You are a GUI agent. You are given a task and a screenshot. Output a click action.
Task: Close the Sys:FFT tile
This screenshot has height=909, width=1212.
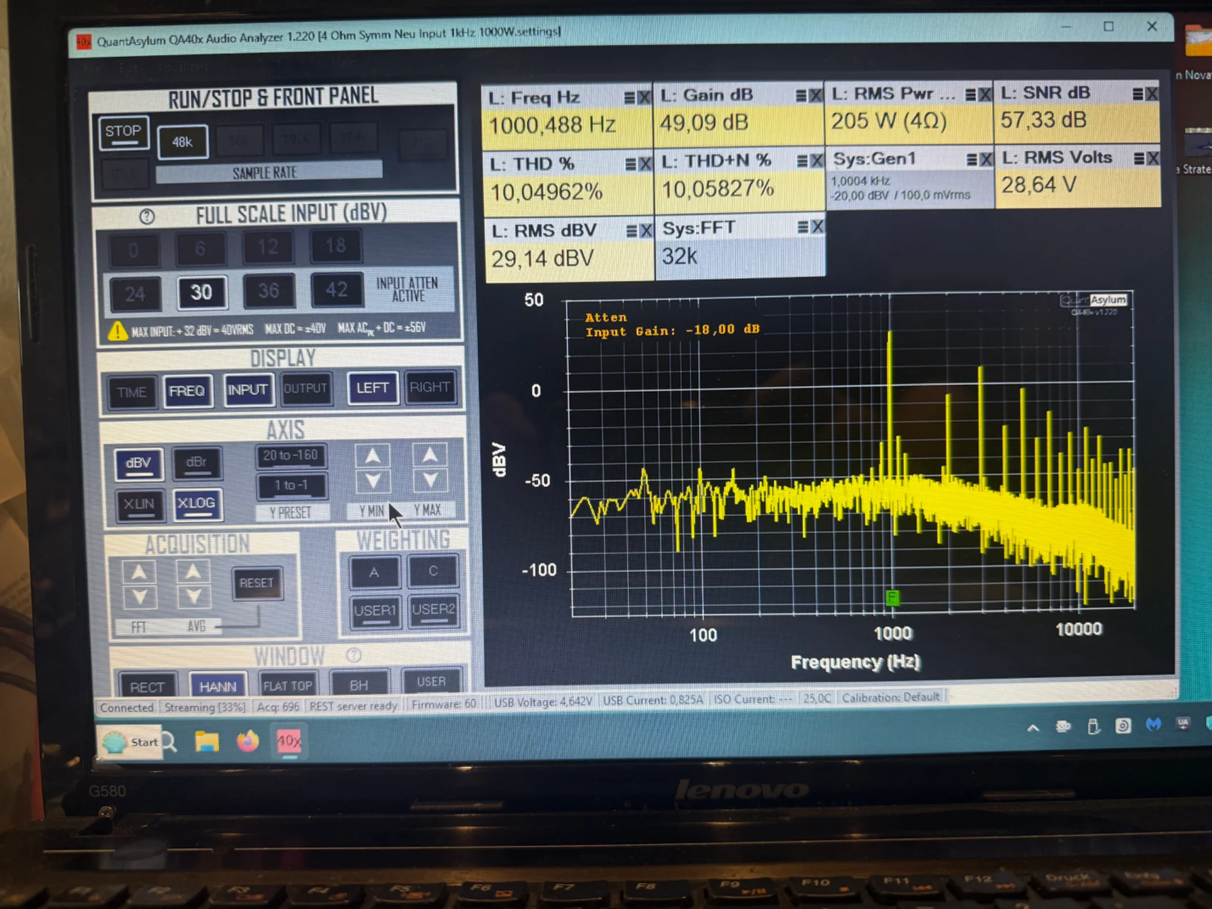pyautogui.click(x=817, y=227)
